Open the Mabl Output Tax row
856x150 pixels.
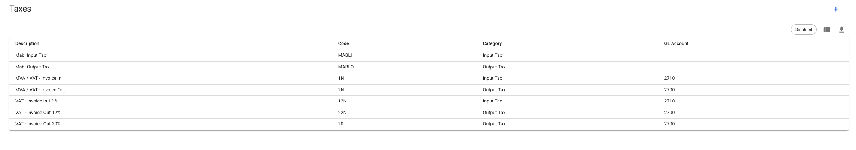pos(32,67)
